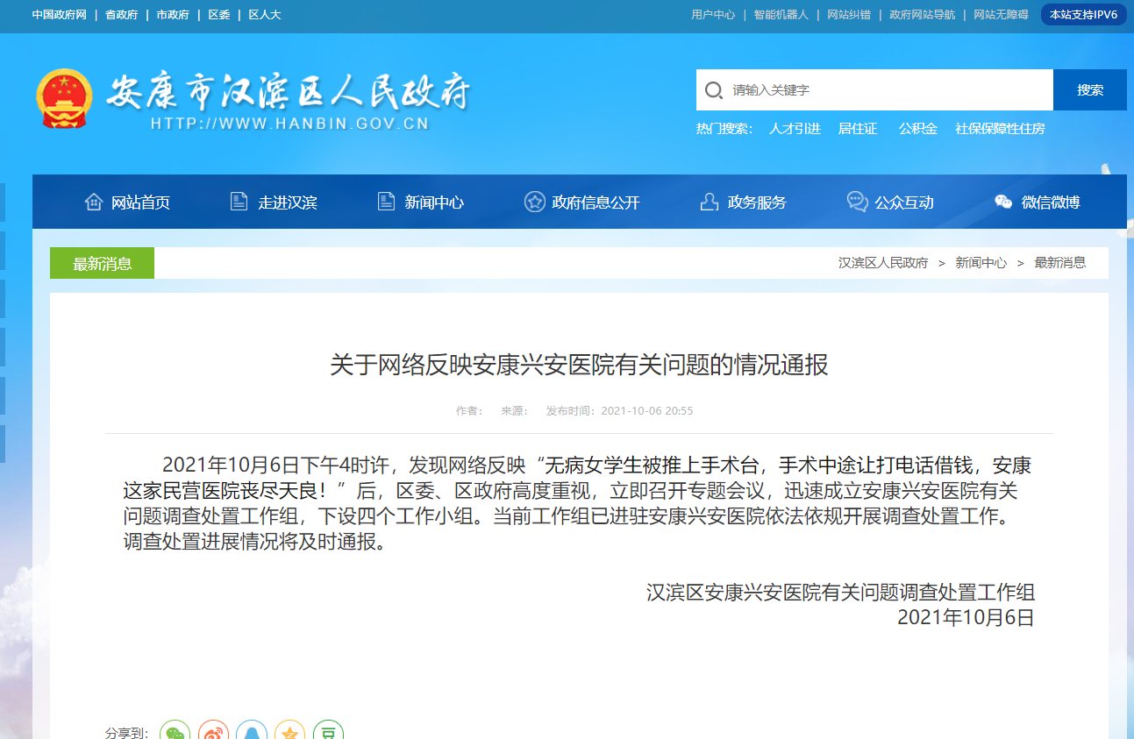Share the article to Douban
The width and height of the screenshot is (1134, 739).
[x=329, y=733]
